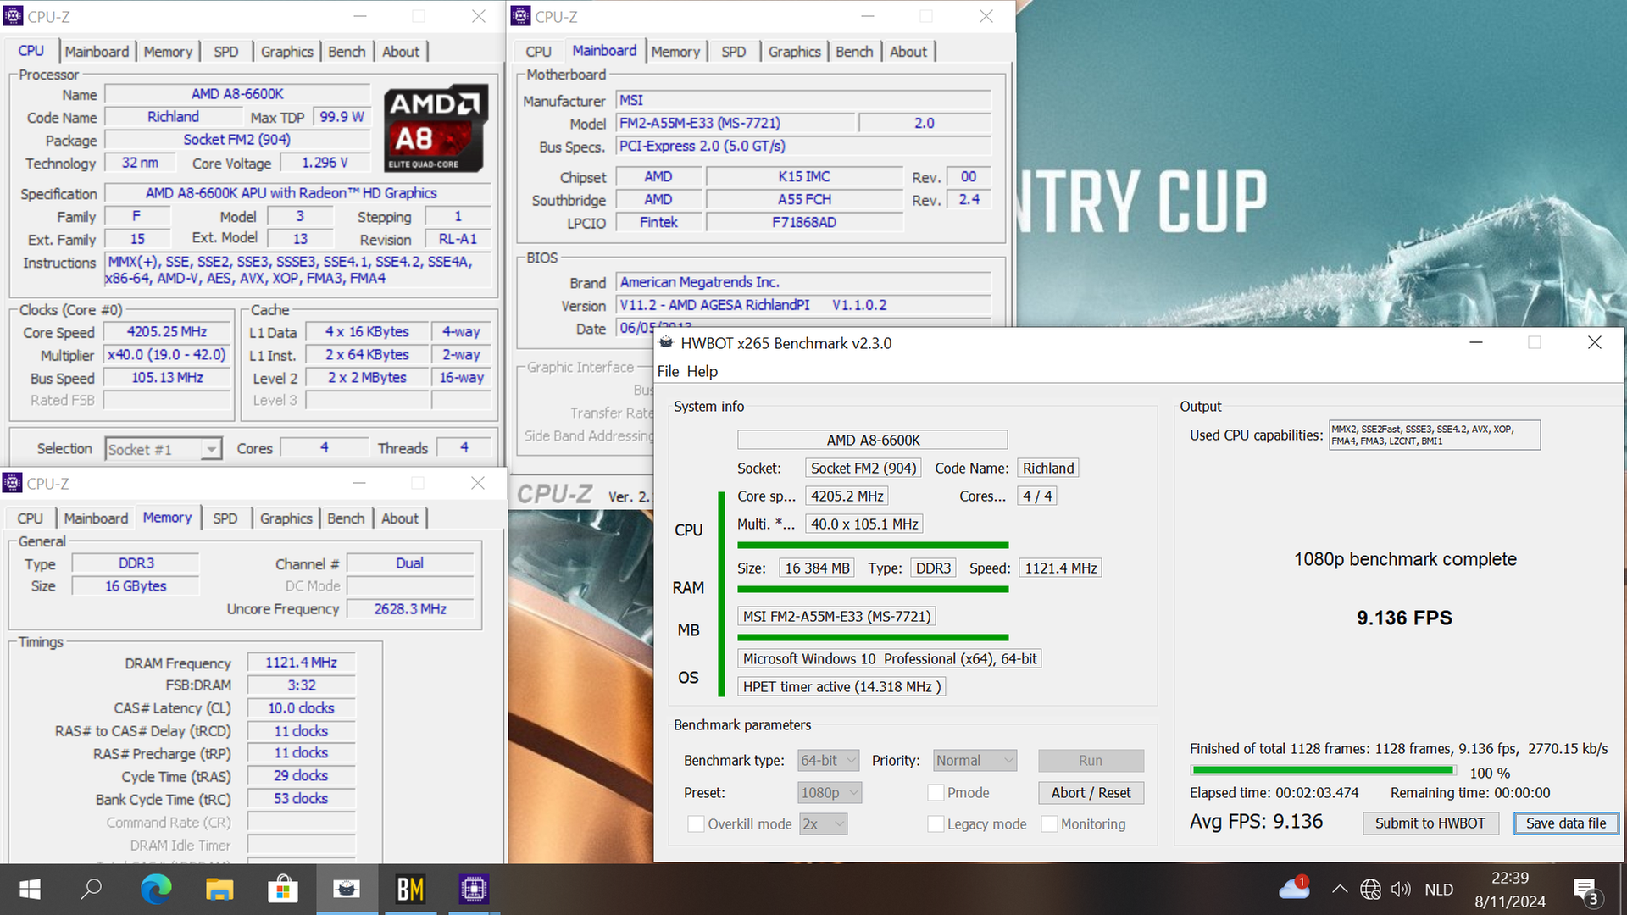
Task: Switch to SPD tab in Mainboard CPU-Z window
Action: click(734, 52)
